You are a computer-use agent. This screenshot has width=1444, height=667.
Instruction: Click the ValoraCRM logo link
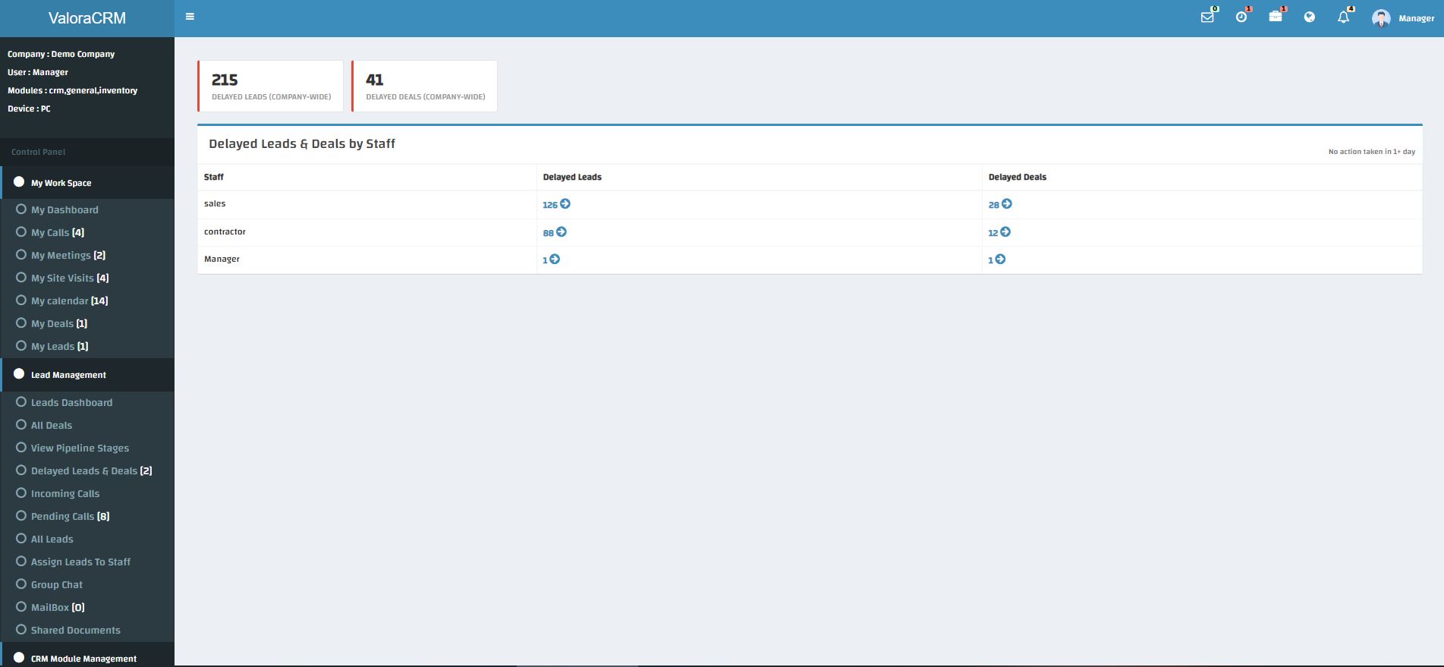pyautogui.click(x=87, y=18)
